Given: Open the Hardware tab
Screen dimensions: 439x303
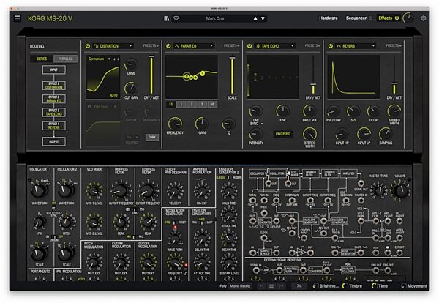Looking at the screenshot, I should coord(328,18).
